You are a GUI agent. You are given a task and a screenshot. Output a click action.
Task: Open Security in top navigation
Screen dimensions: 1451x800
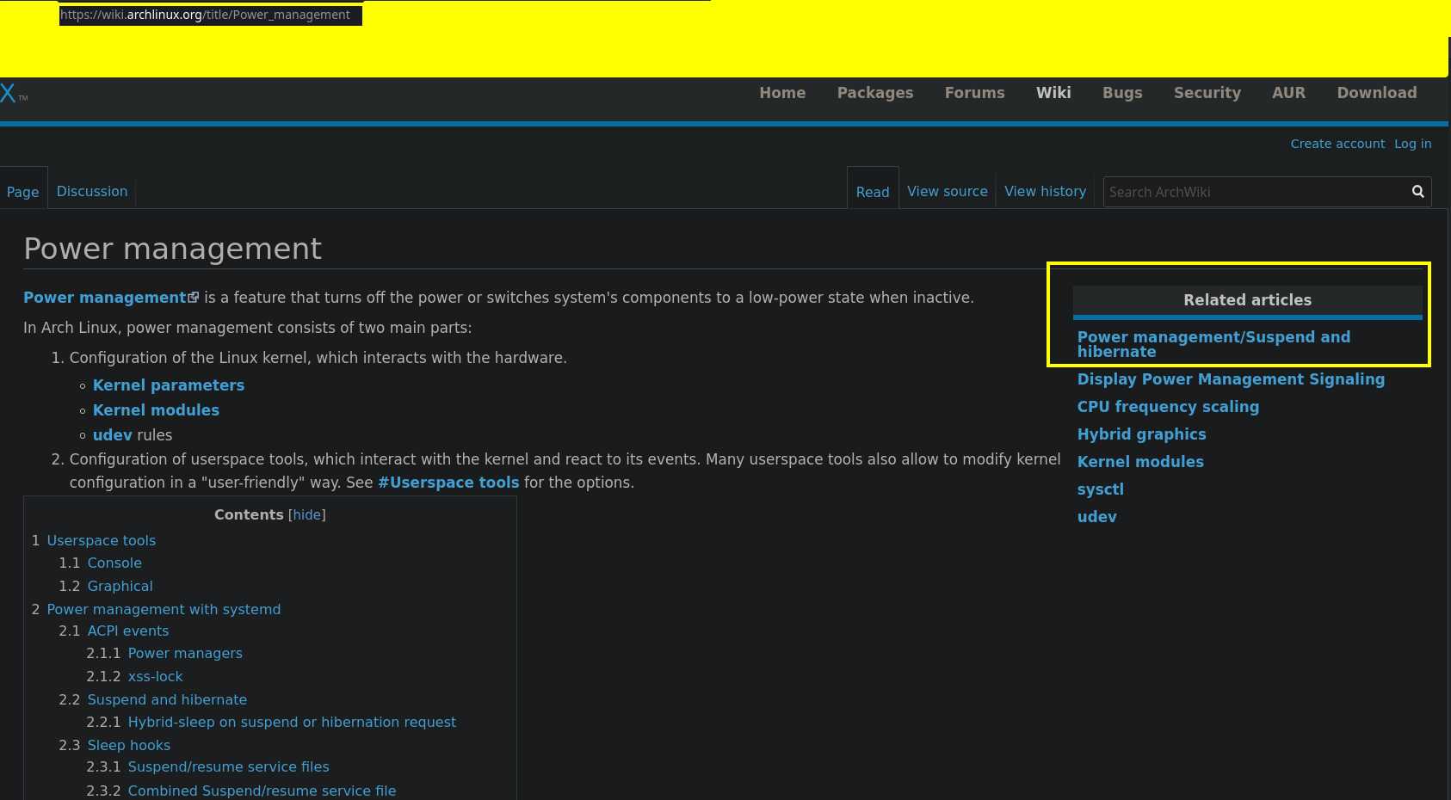1207,93
